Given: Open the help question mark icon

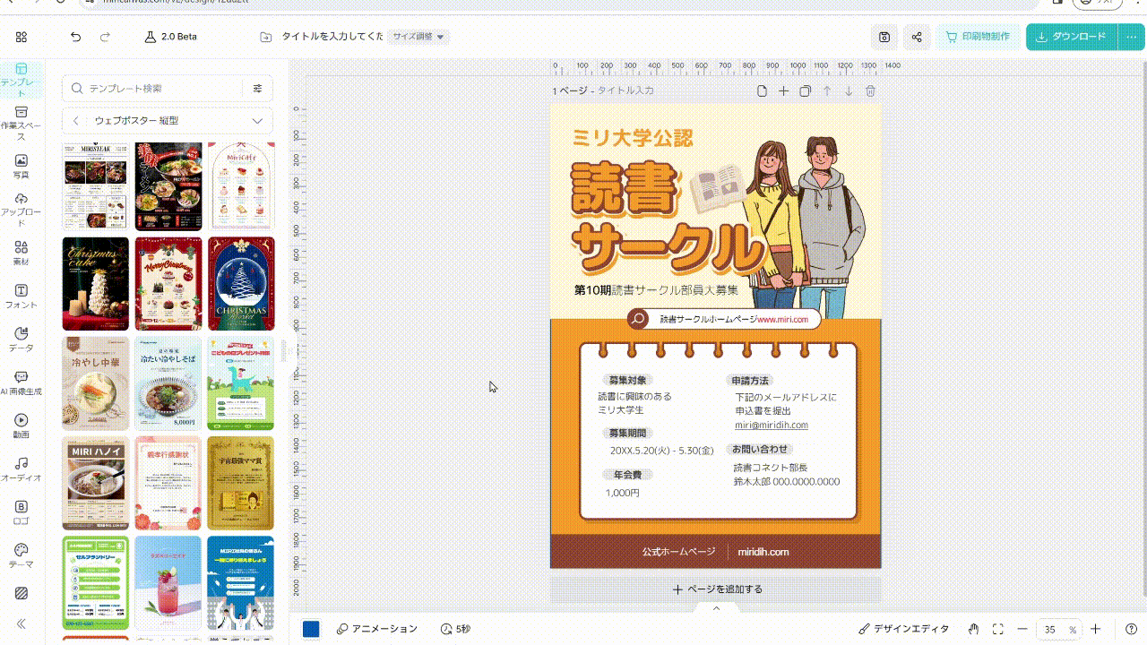Looking at the screenshot, I should click(x=1132, y=629).
